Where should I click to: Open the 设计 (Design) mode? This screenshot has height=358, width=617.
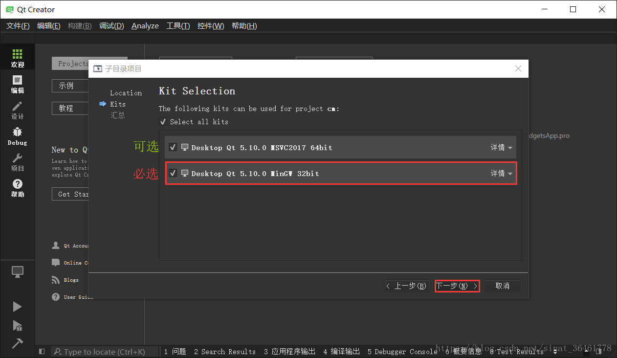click(x=18, y=110)
